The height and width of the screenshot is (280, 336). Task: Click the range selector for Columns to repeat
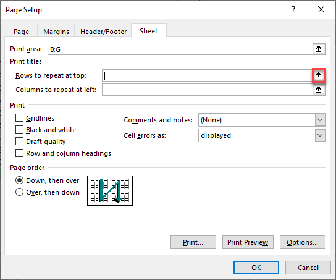click(319, 90)
